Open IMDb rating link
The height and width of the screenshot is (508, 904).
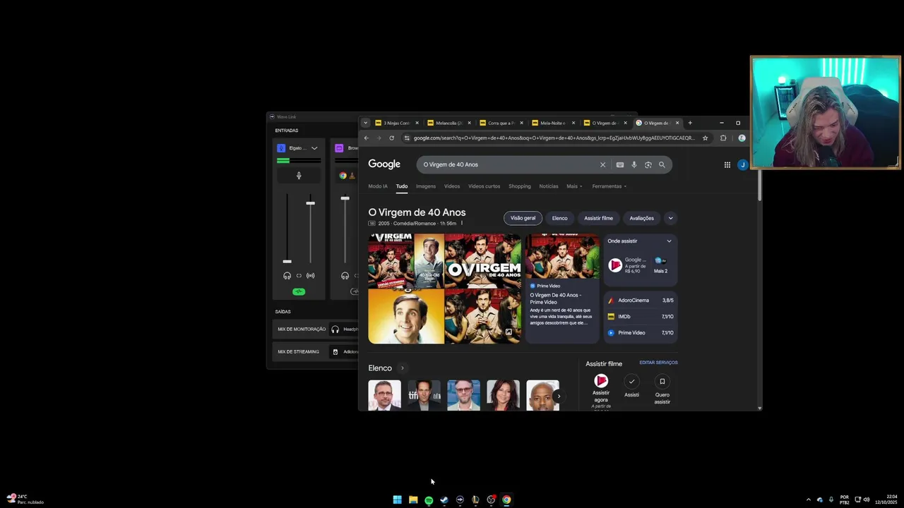[641, 317]
